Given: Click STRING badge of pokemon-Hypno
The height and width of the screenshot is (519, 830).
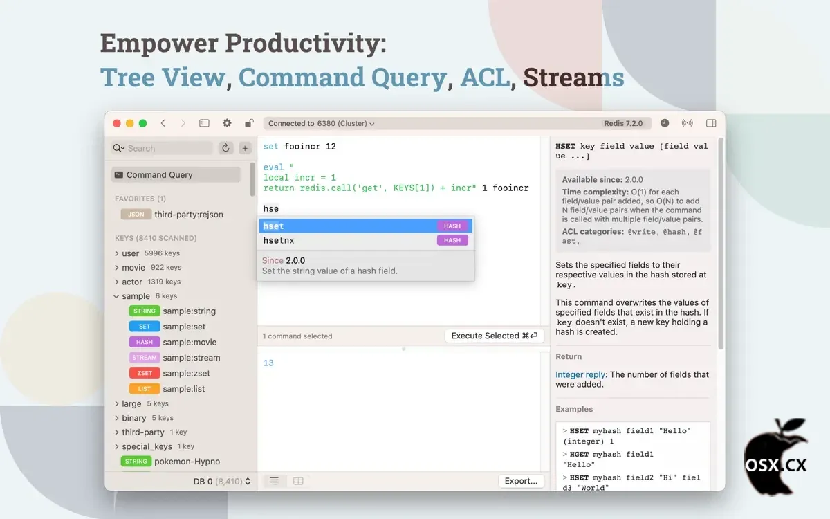Looking at the screenshot, I should 136,461.
